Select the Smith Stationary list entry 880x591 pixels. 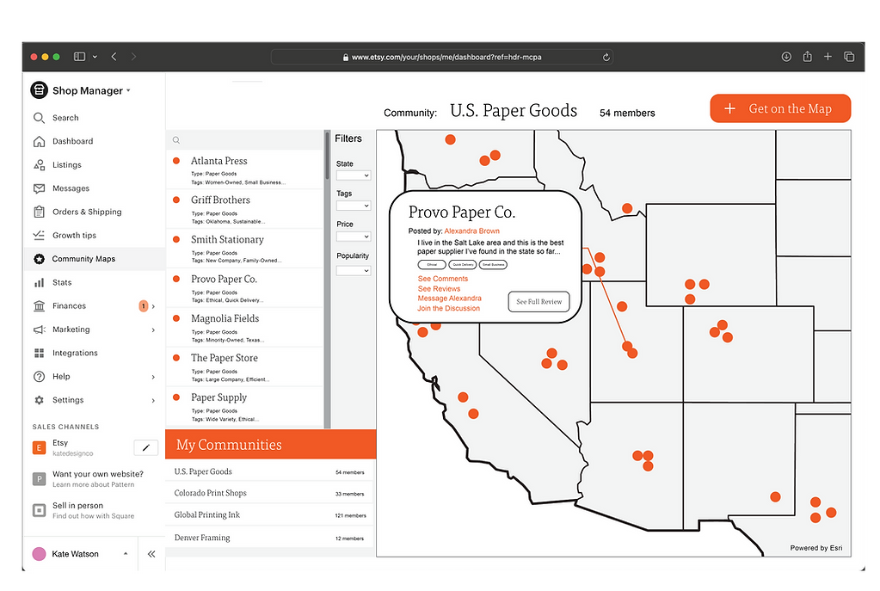244,249
